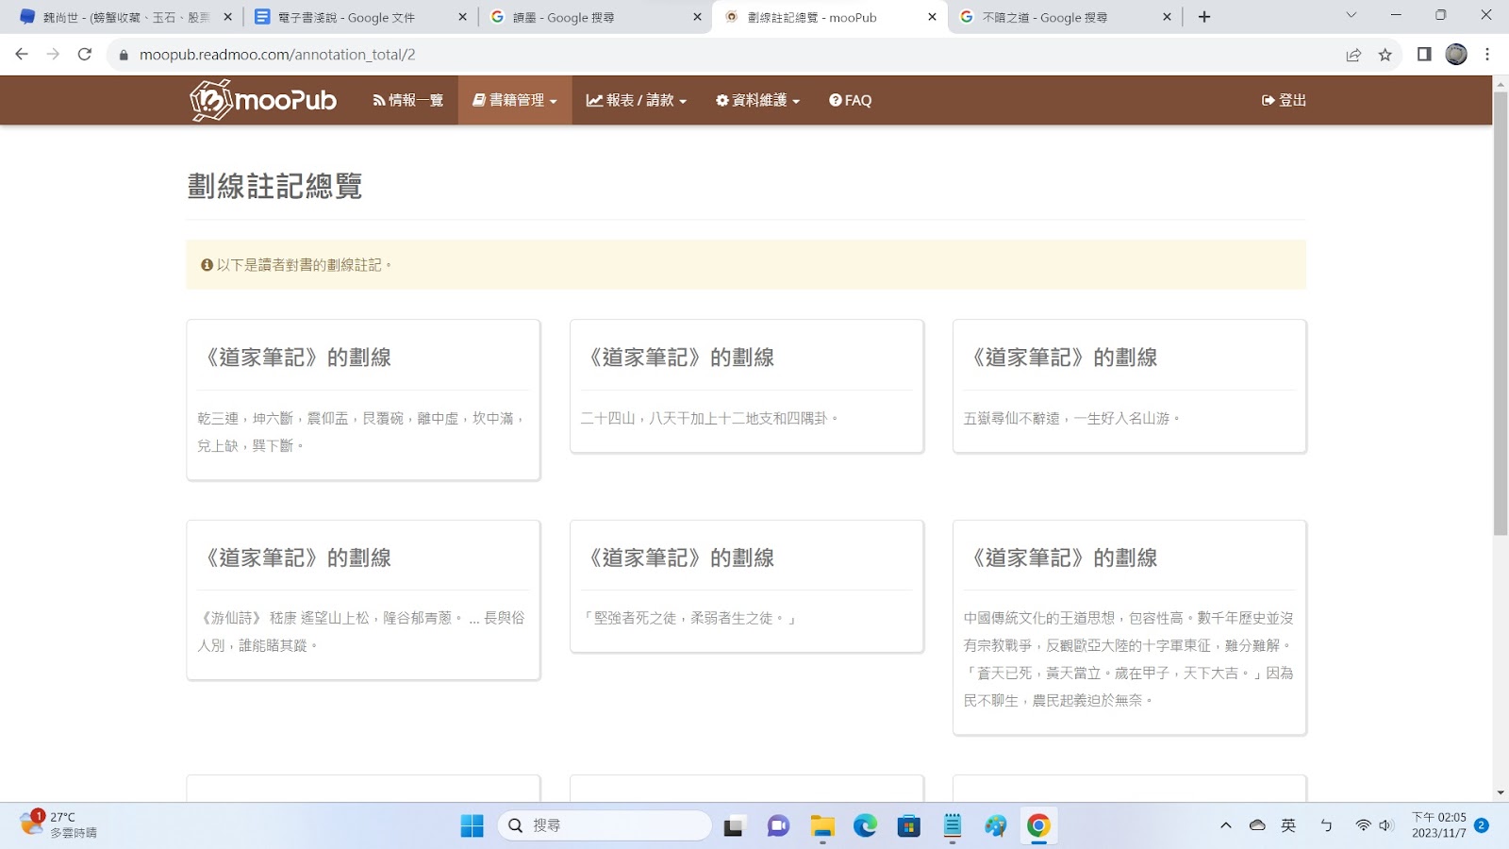Switch to 讀墨 Google 搜尋 tab
This screenshot has width=1509, height=849.
click(594, 17)
